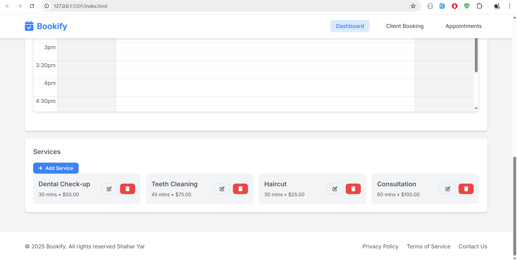The width and height of the screenshot is (517, 261).
Task: Edit the Haircut service
Action: [335, 189]
